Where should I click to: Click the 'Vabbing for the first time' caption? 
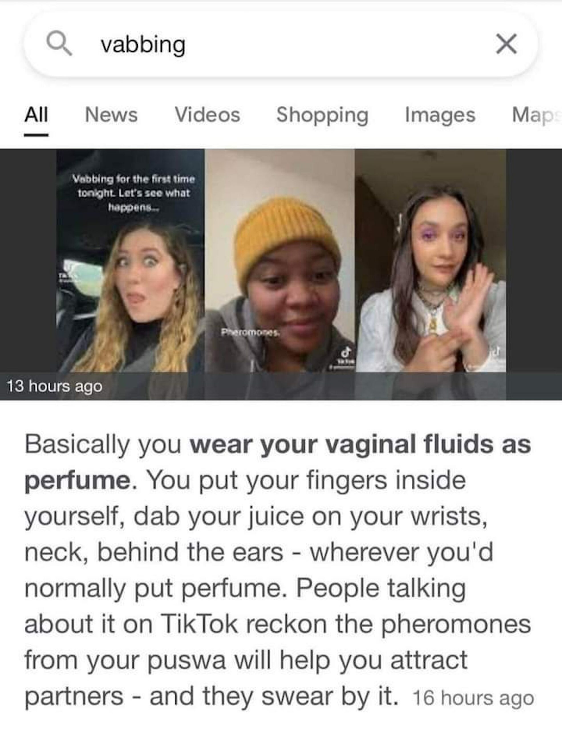[x=134, y=193]
